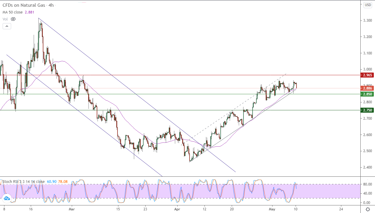Click the 3.200 price axis tick
Image resolution: width=375 pixels, height=213 pixels.
coord(368,37)
